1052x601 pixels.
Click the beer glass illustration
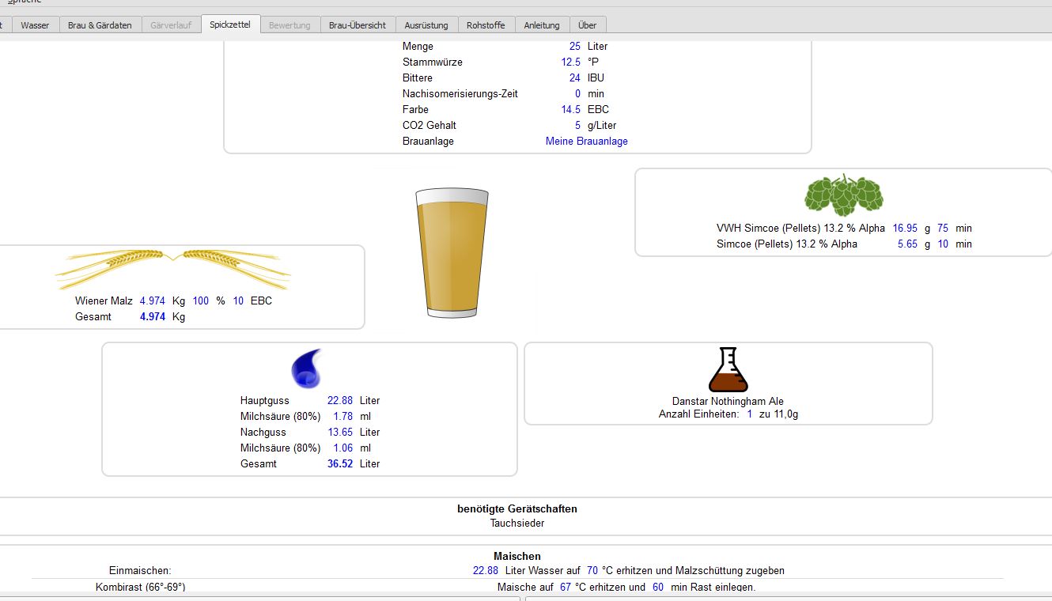[x=452, y=253]
